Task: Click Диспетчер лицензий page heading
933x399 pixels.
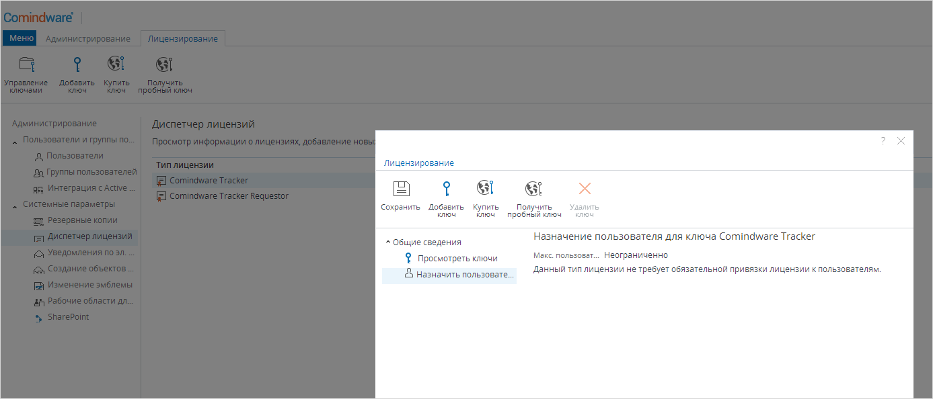Action: click(203, 124)
